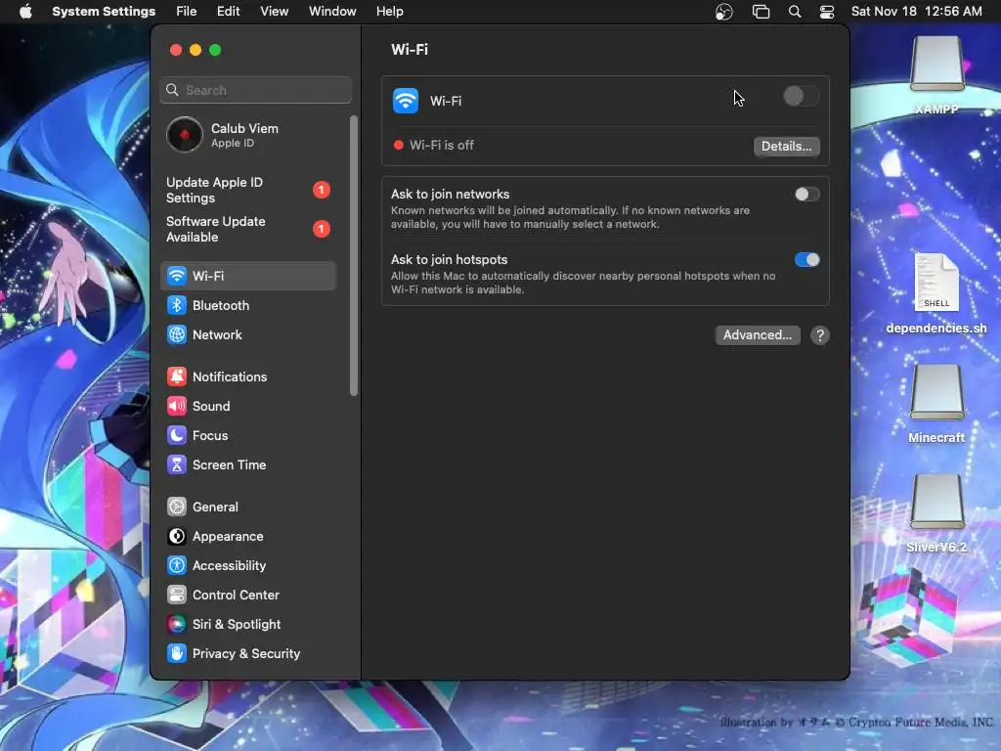Click the Stage Manager menu bar icon
This screenshot has height=751, width=1001.
(761, 12)
